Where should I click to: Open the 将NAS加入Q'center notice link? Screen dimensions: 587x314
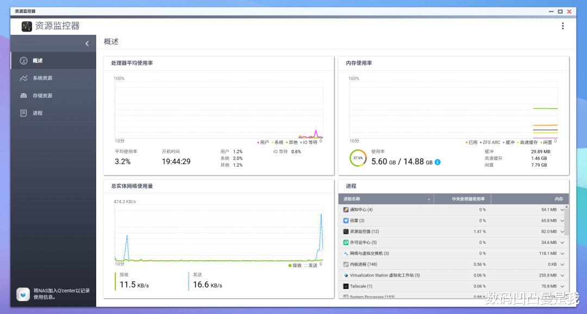pyautogui.click(x=61, y=294)
